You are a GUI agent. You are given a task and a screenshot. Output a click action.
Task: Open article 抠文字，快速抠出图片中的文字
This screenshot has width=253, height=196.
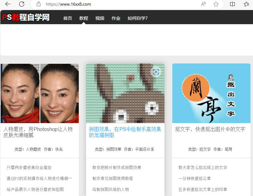click(x=210, y=129)
